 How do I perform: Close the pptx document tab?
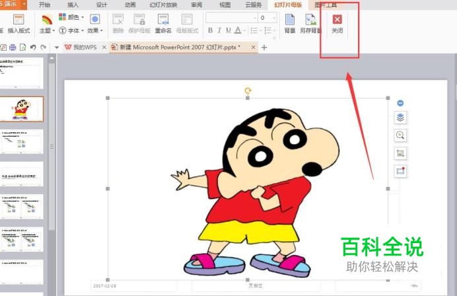[253, 48]
